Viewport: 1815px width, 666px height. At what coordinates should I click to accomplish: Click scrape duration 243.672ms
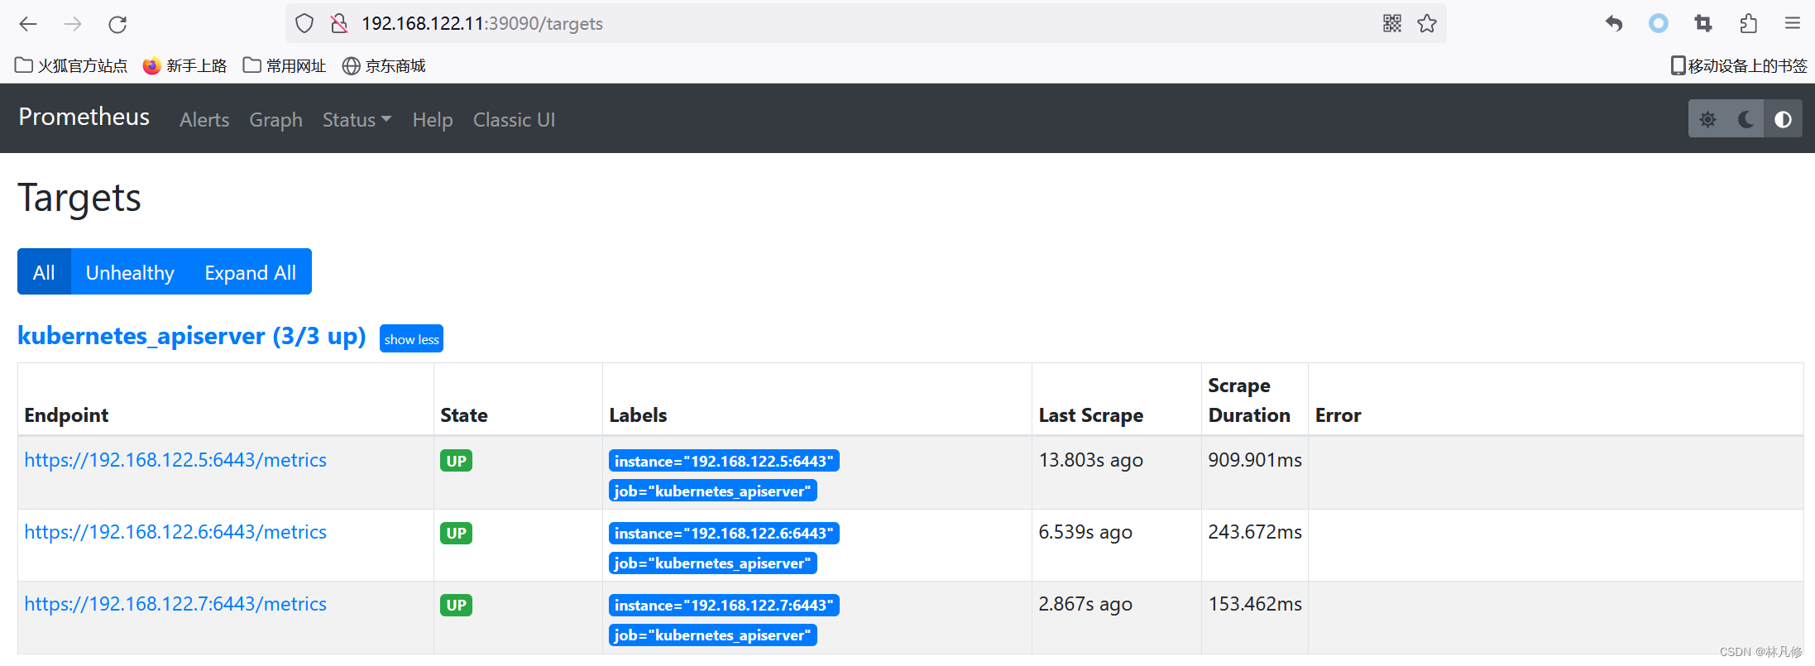pos(1255,532)
